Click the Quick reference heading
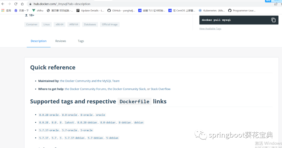 (53, 68)
